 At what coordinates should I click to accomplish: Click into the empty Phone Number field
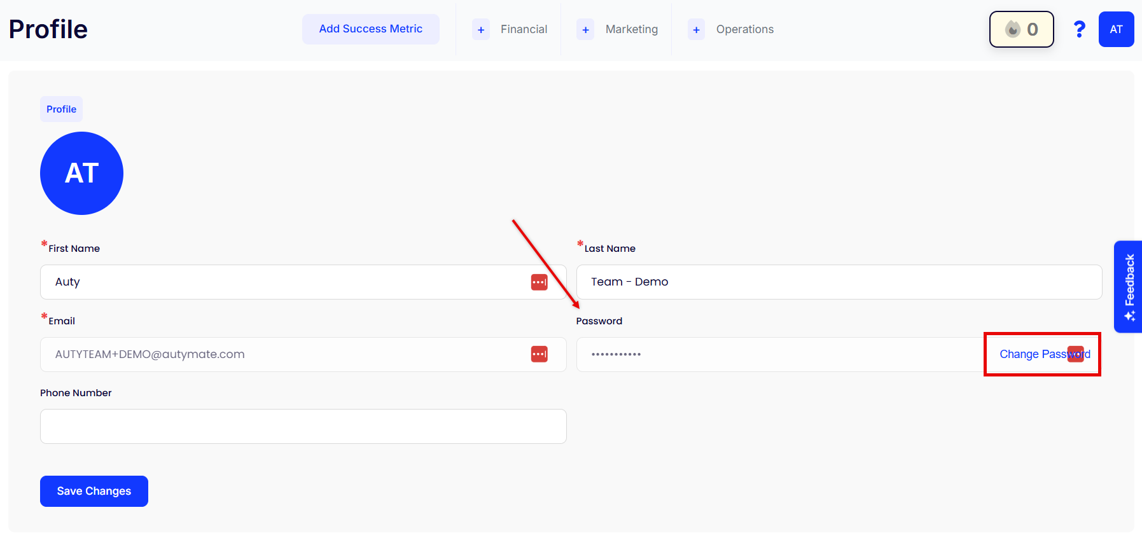point(303,427)
